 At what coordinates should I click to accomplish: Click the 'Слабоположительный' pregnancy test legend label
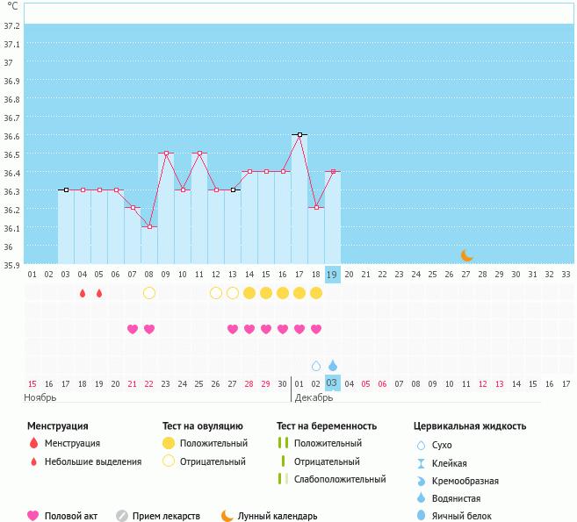pyautogui.click(x=340, y=479)
